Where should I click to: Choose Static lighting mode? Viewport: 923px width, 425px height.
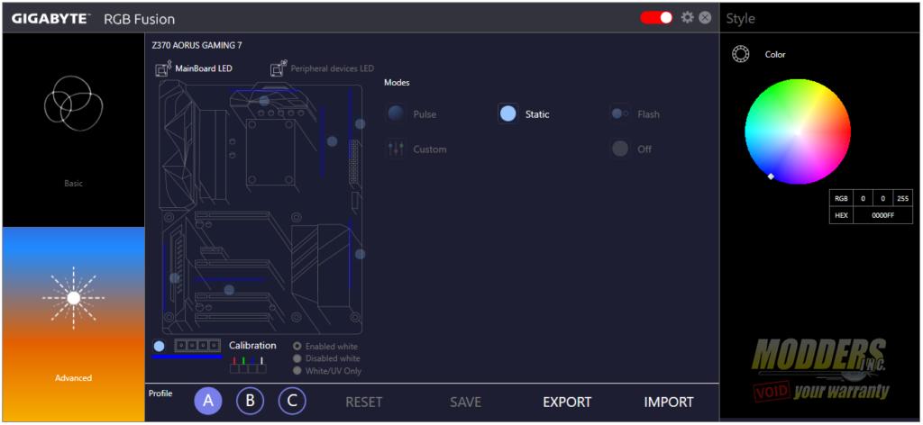coord(524,114)
